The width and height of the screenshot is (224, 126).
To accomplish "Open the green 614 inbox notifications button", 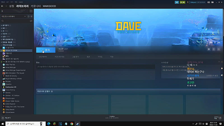I will tap(183, 2).
